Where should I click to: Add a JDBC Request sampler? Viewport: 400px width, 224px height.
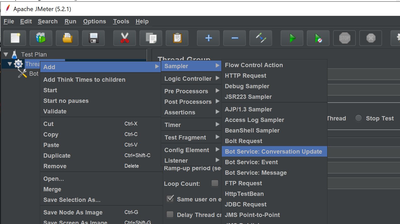tap(274, 204)
